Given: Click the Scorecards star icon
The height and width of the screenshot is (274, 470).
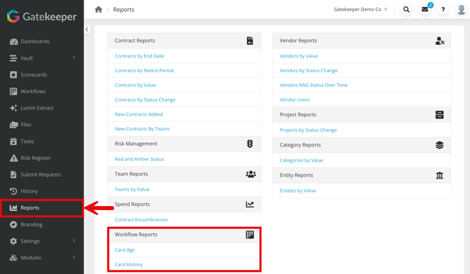Looking at the screenshot, I should (13, 75).
